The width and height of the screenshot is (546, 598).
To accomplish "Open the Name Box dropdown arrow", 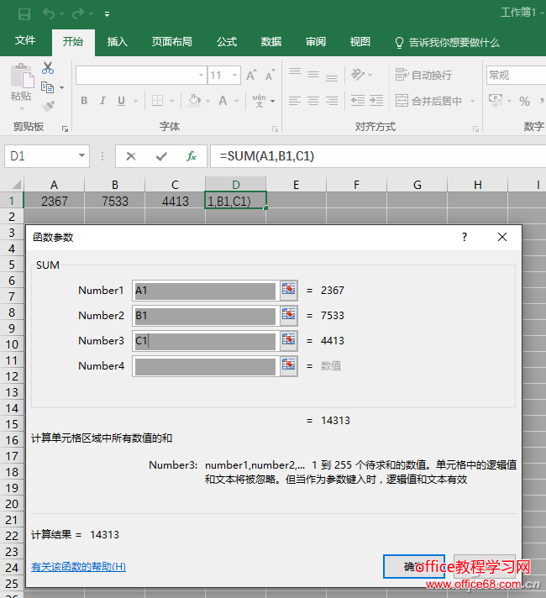I will tap(81, 156).
